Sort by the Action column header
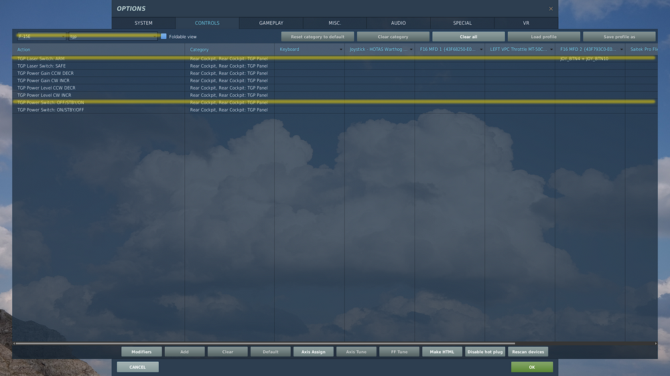The width and height of the screenshot is (670, 376). tap(98, 50)
